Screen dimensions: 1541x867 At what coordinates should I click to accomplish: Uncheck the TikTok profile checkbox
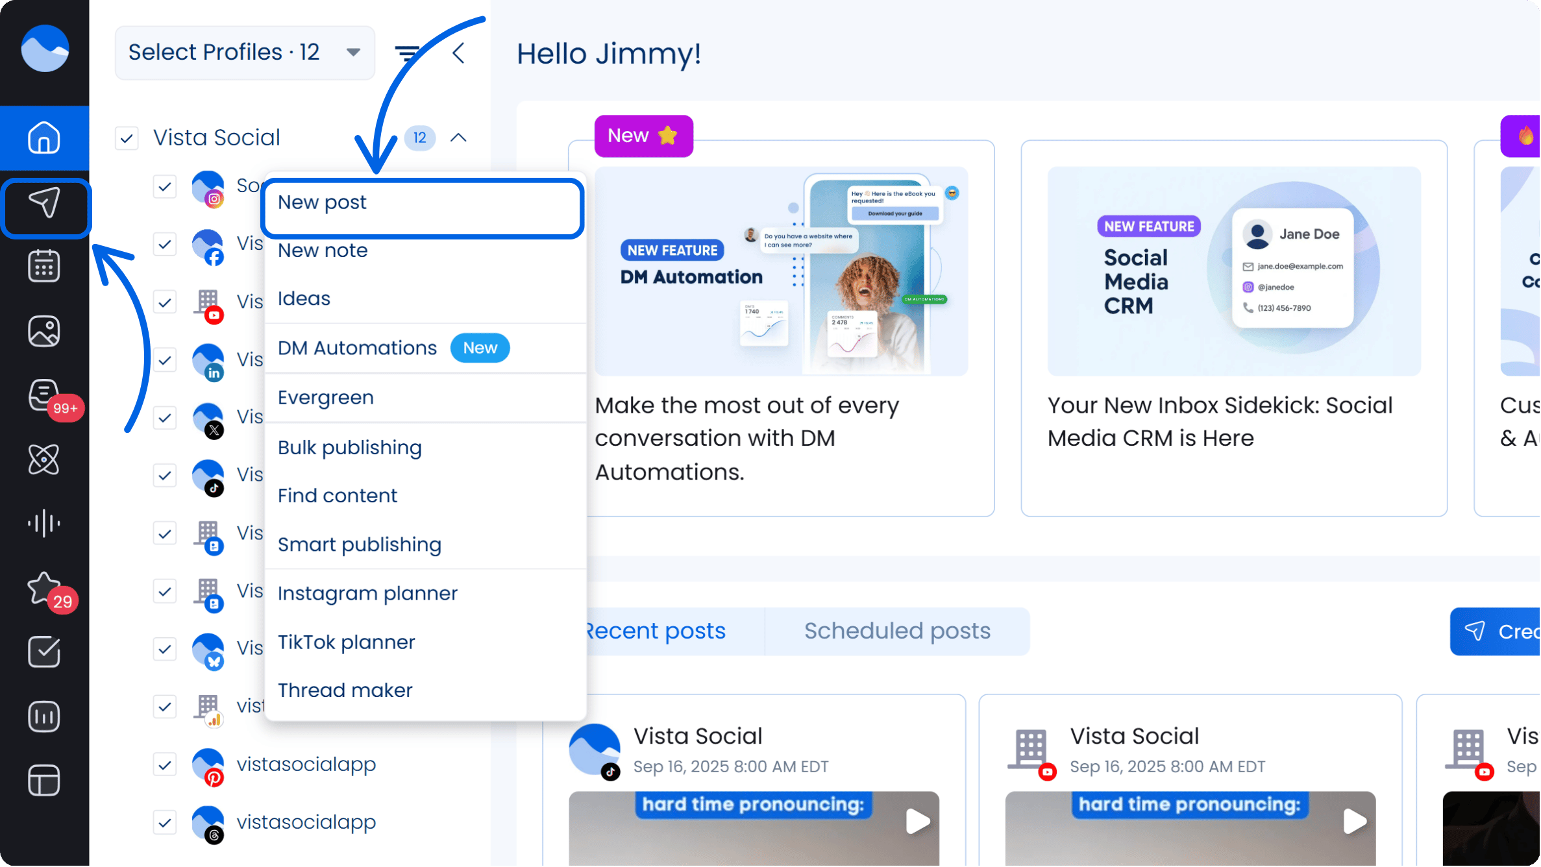point(165,476)
